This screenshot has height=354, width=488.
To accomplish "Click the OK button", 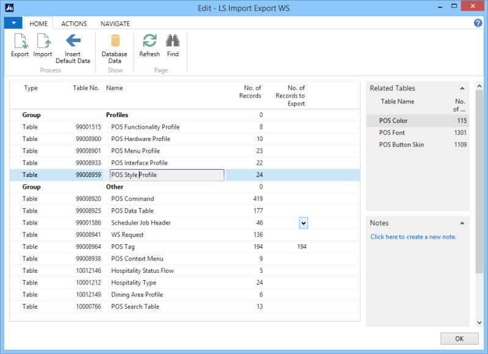I will tap(459, 338).
